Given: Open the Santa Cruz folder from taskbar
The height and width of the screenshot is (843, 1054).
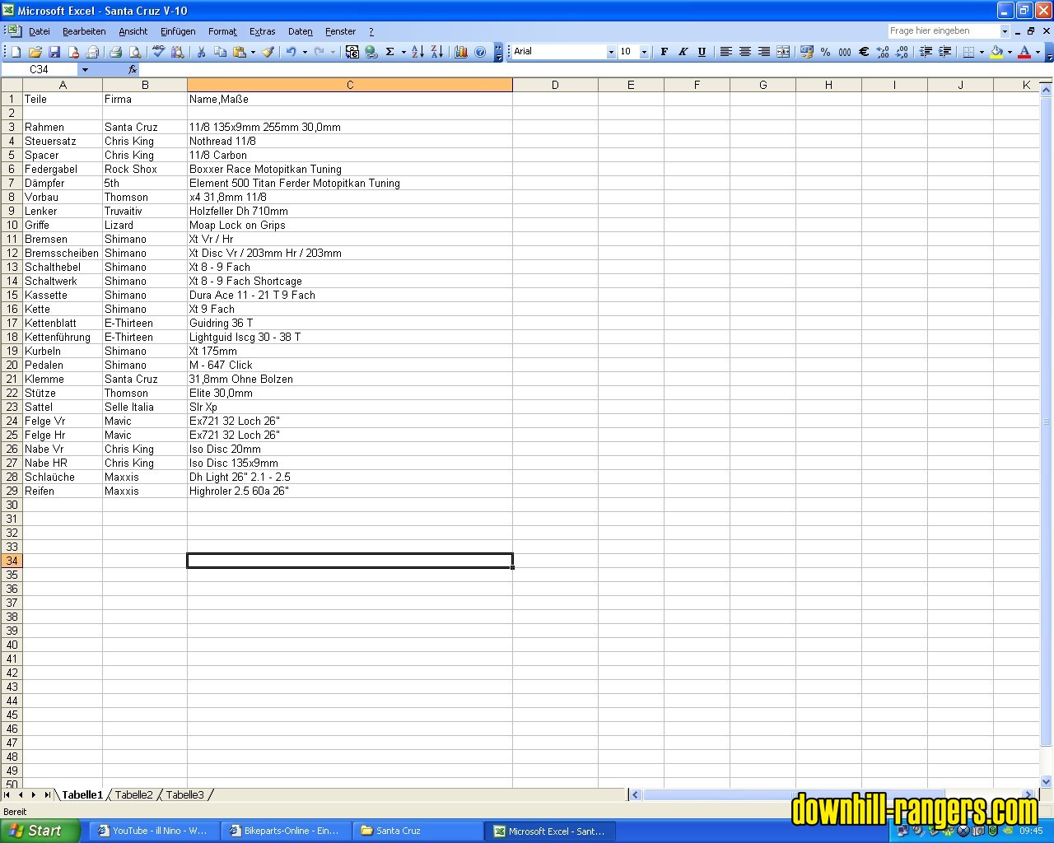Looking at the screenshot, I should [x=417, y=831].
